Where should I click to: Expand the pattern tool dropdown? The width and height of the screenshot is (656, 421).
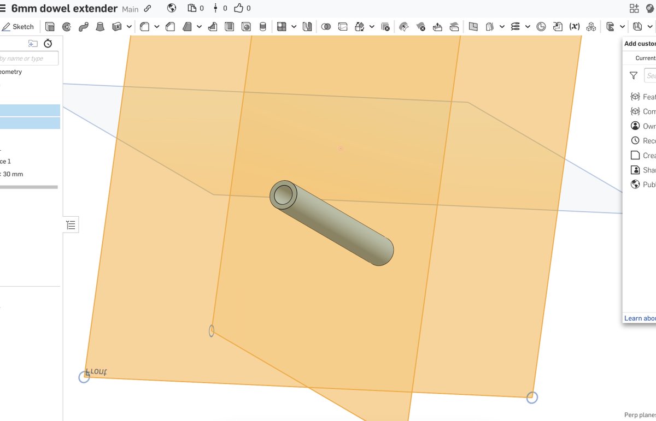click(294, 26)
